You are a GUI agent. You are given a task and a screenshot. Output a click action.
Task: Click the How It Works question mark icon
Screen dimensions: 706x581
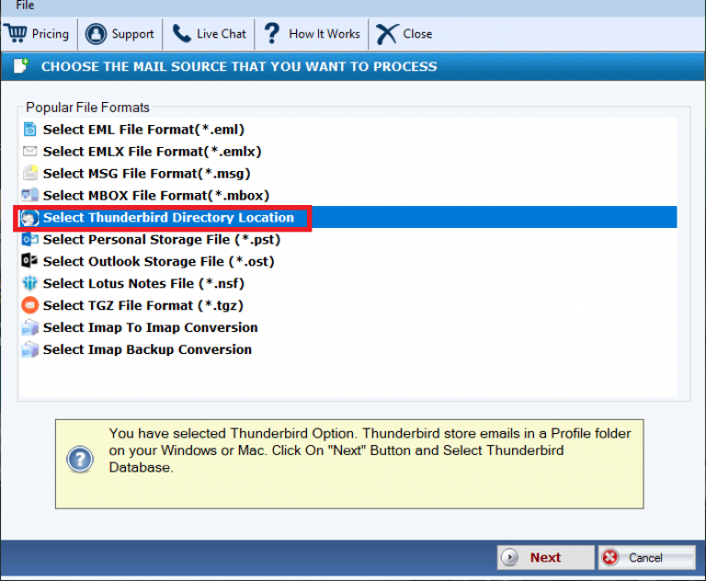[x=271, y=34]
